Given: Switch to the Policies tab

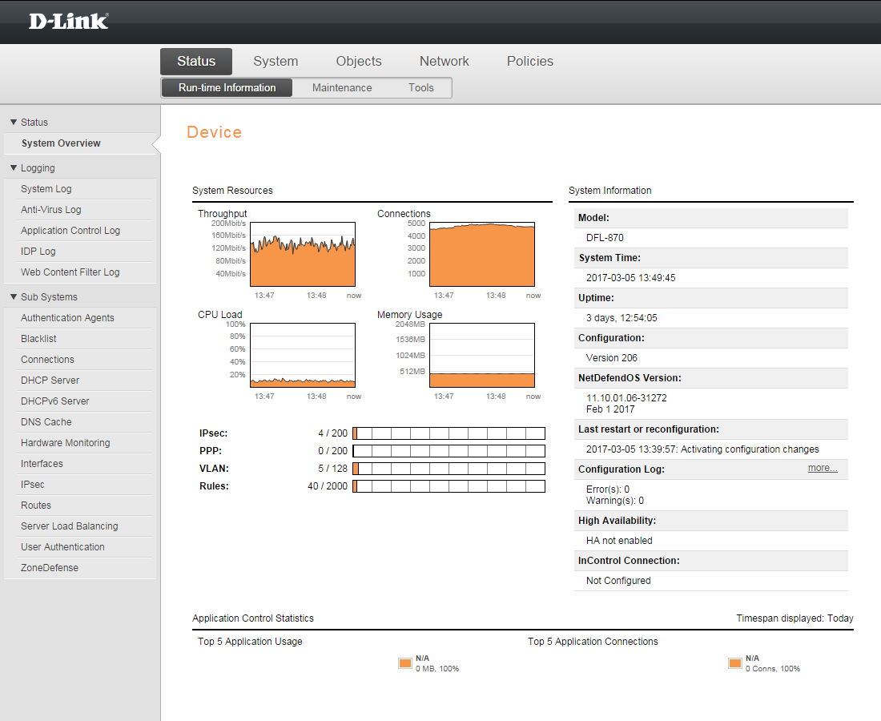Looking at the screenshot, I should [529, 62].
